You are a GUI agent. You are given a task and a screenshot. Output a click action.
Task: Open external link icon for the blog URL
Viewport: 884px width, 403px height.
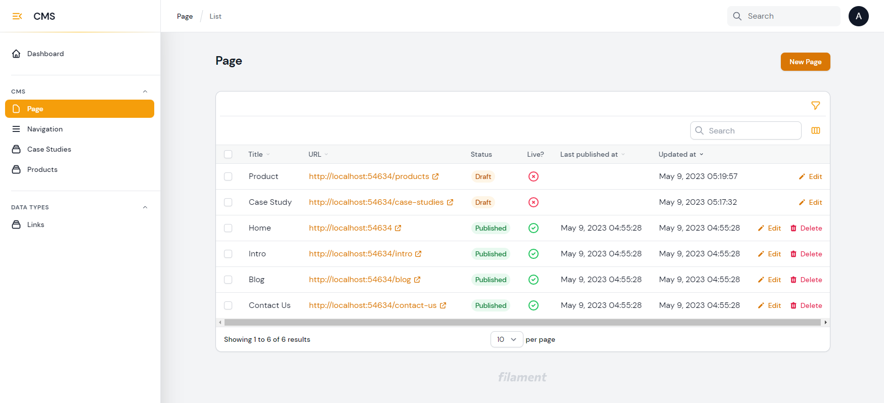click(x=417, y=280)
